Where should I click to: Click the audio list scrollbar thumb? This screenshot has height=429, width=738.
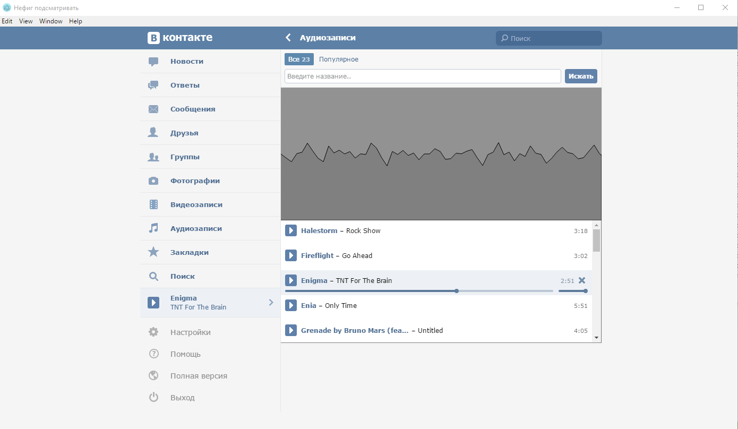597,241
